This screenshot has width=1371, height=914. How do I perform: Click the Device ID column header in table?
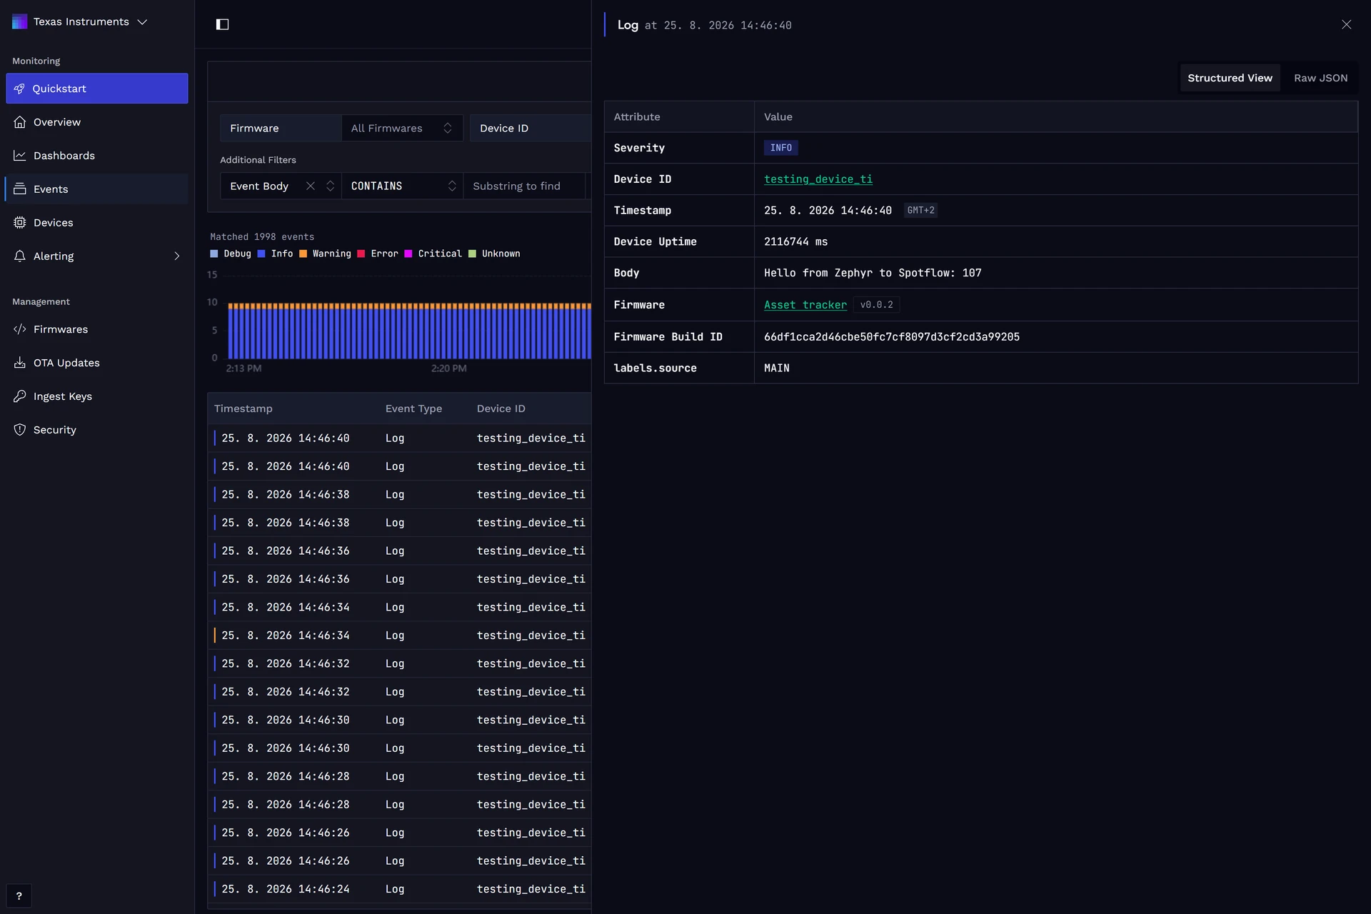(501, 408)
